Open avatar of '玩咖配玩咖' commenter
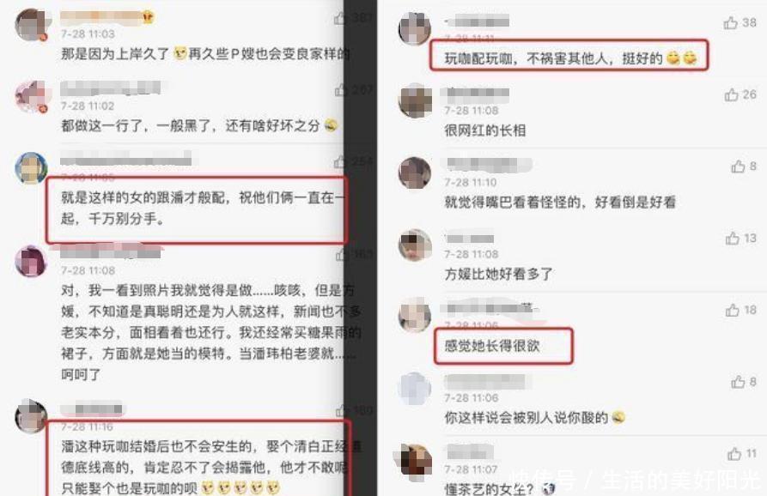Image resolution: width=767 pixels, height=496 pixels. pyautogui.click(x=415, y=27)
